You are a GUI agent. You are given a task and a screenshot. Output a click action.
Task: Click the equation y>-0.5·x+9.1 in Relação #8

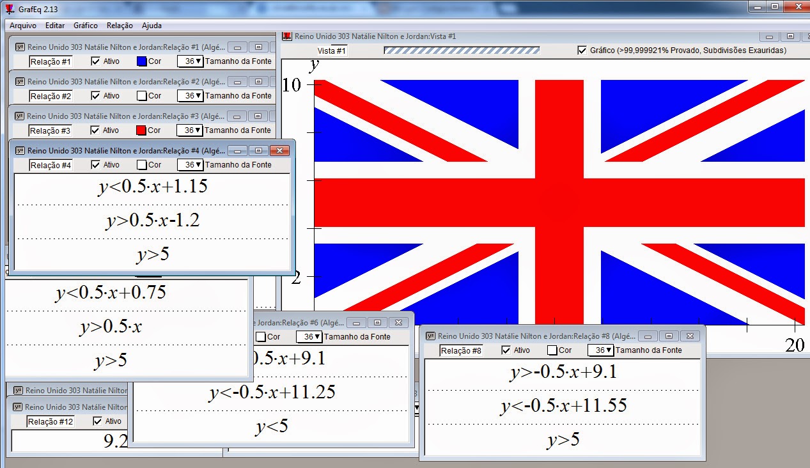pyautogui.click(x=563, y=372)
